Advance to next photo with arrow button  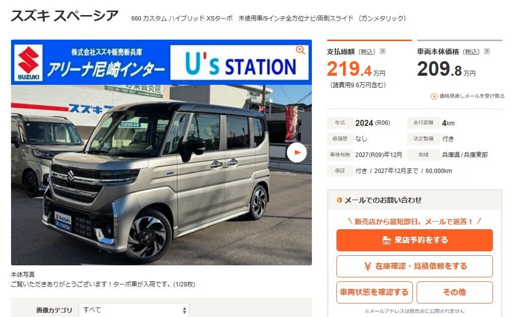click(296, 152)
